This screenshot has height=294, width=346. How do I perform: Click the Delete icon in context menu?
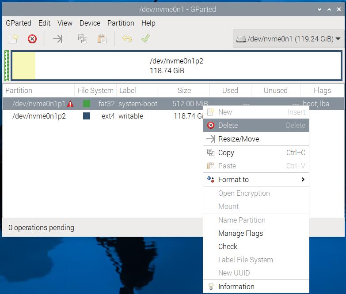pos(211,125)
